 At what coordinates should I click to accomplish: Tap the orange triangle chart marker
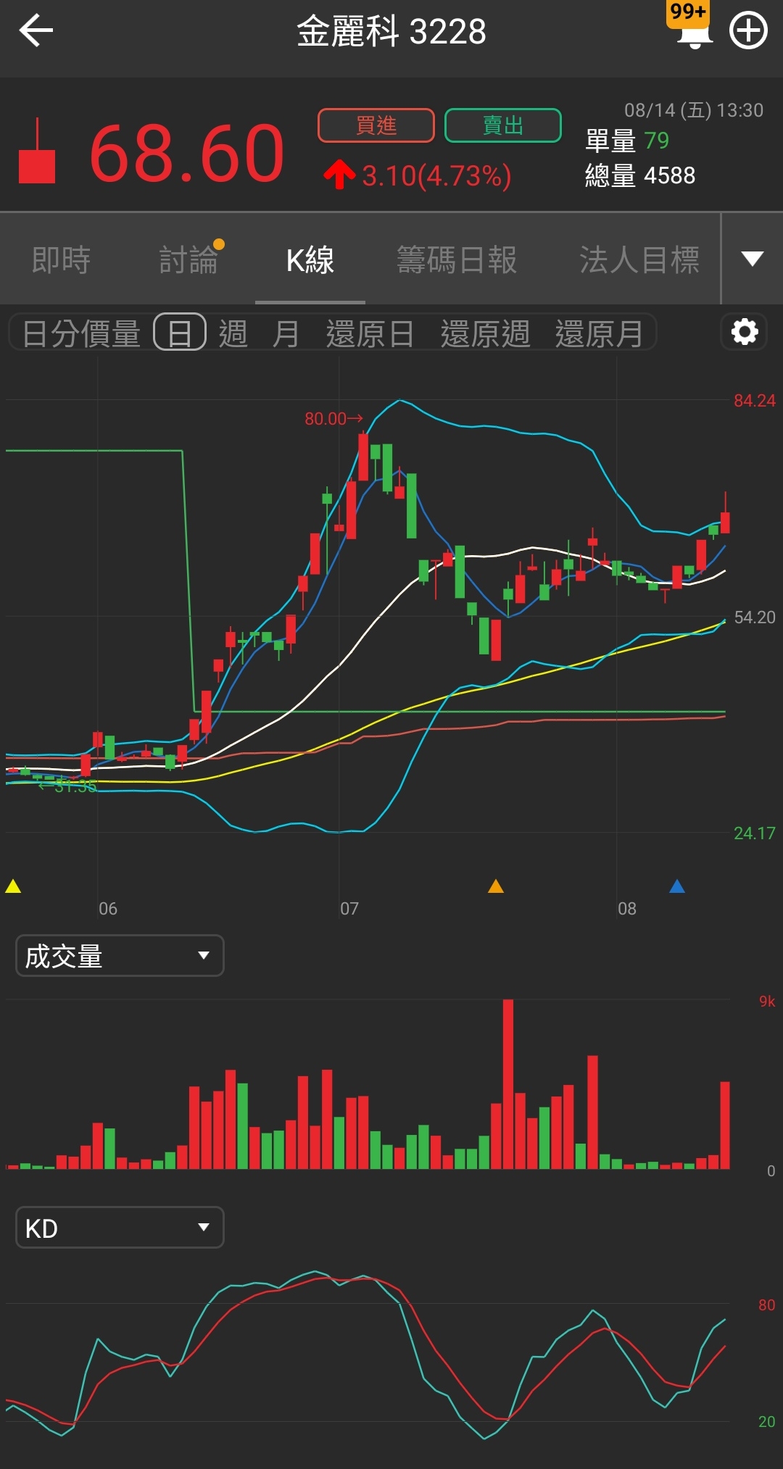point(496,886)
